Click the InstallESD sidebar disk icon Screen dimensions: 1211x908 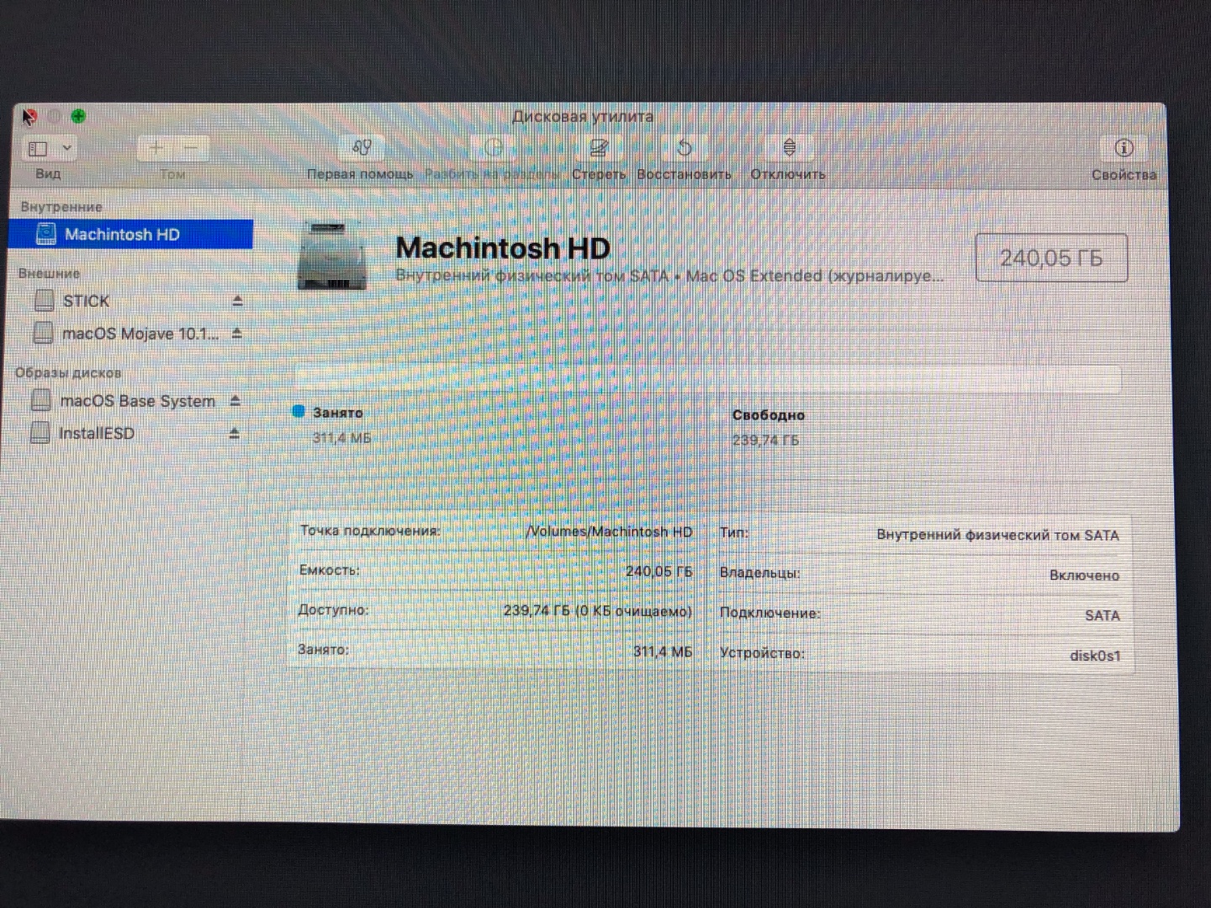(40, 433)
